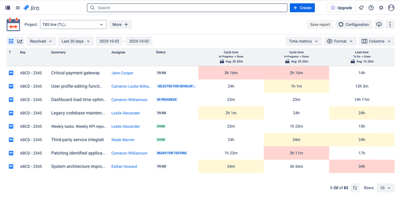The height and width of the screenshot is (198, 401).
Task: Open the notifications icon in header
Action: point(361,8)
